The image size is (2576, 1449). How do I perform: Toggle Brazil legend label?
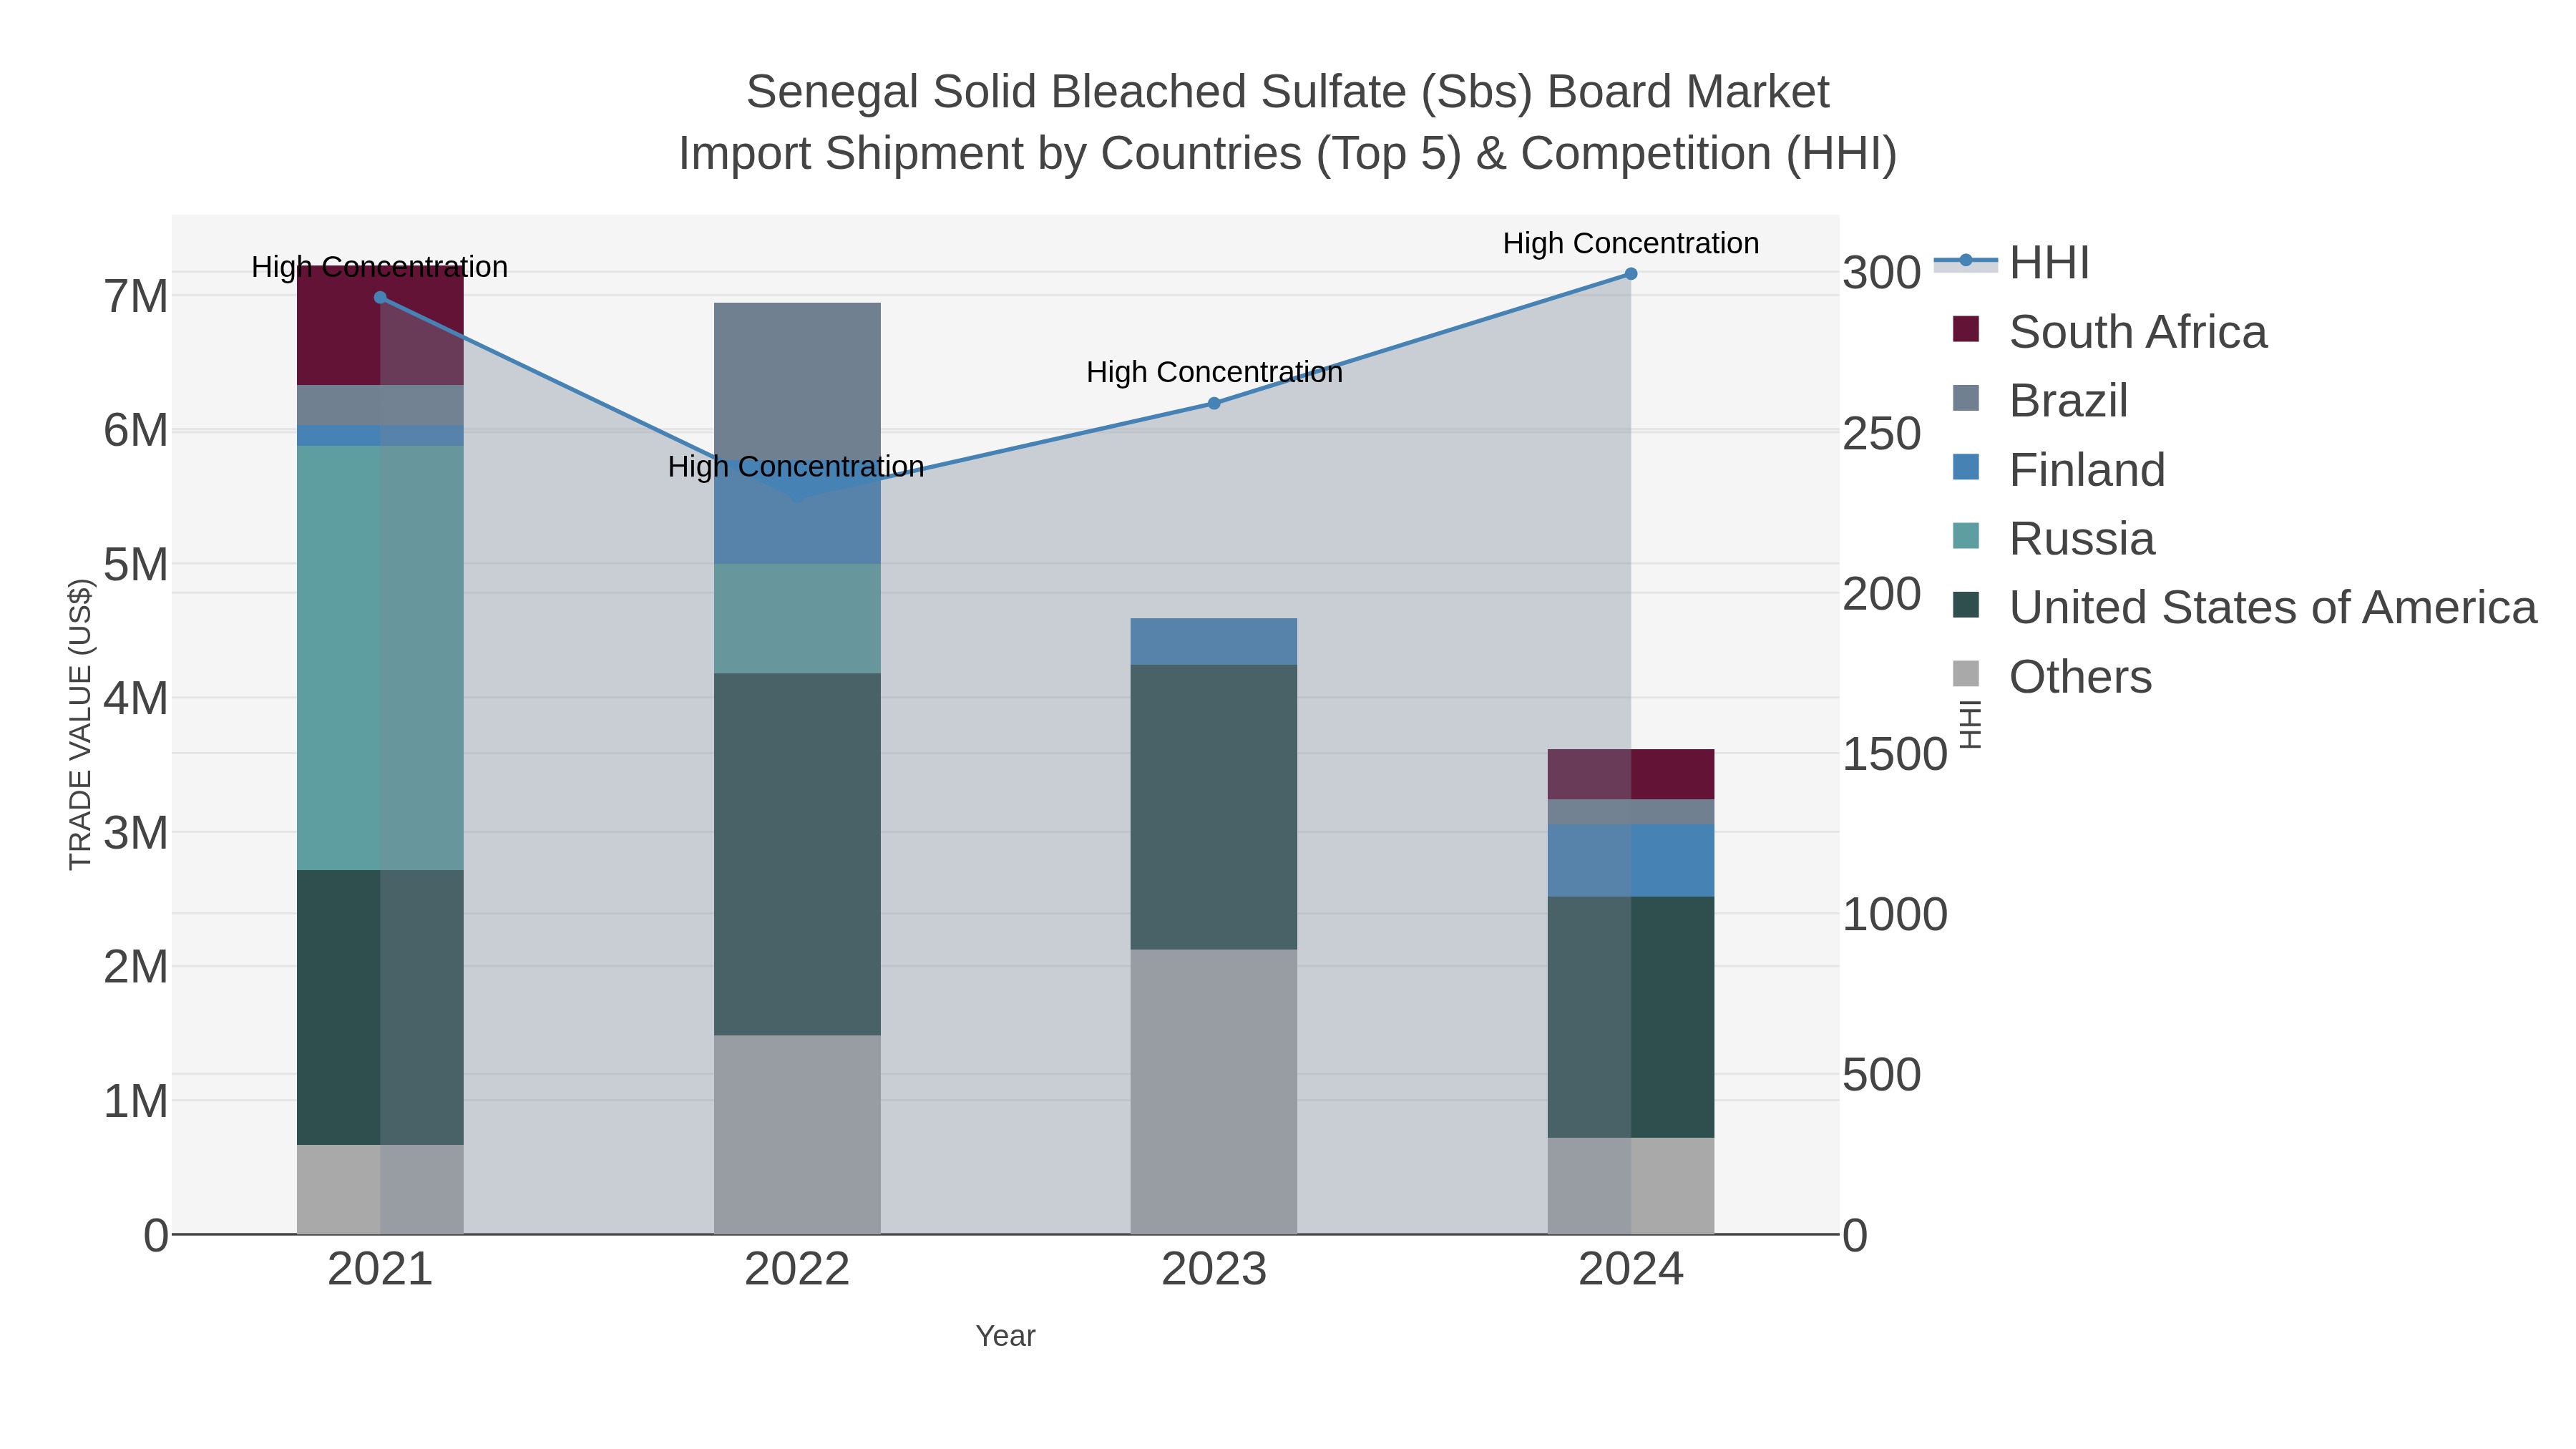pos(2068,401)
